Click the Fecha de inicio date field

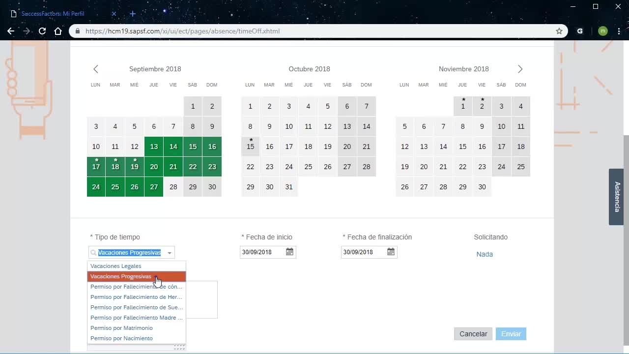[262, 252]
